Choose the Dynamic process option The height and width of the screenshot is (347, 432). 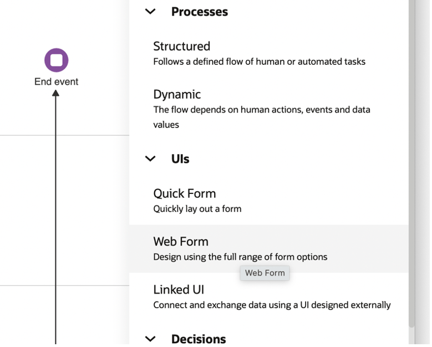point(177,94)
